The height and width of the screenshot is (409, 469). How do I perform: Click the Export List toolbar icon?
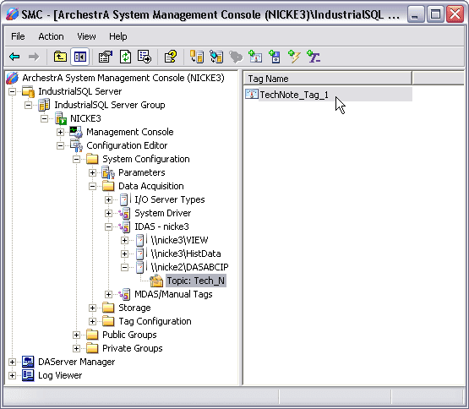coord(145,57)
